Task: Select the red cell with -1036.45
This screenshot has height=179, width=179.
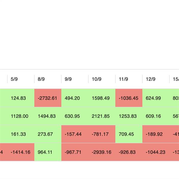Action: (x=129, y=98)
